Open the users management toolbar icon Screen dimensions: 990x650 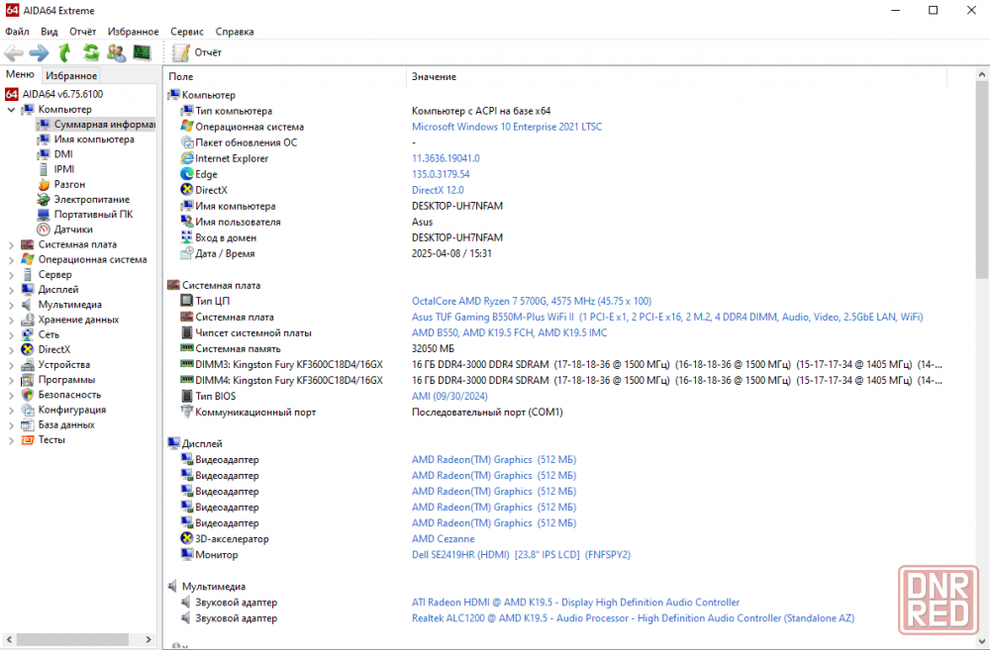pos(116,53)
